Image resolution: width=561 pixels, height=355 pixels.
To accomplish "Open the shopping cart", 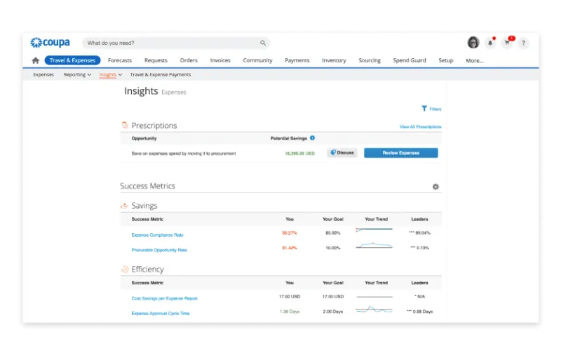I will [x=507, y=43].
